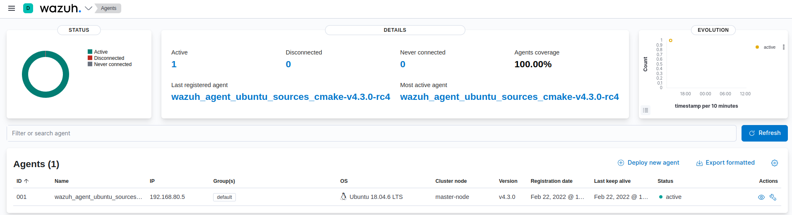
Task: Click the Active legend color swatch
Action: pos(90,52)
